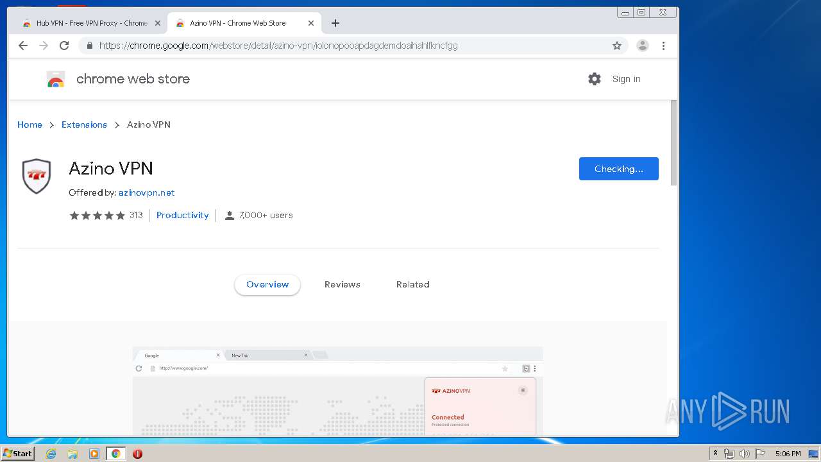Go back with the browser back arrow

[23, 46]
